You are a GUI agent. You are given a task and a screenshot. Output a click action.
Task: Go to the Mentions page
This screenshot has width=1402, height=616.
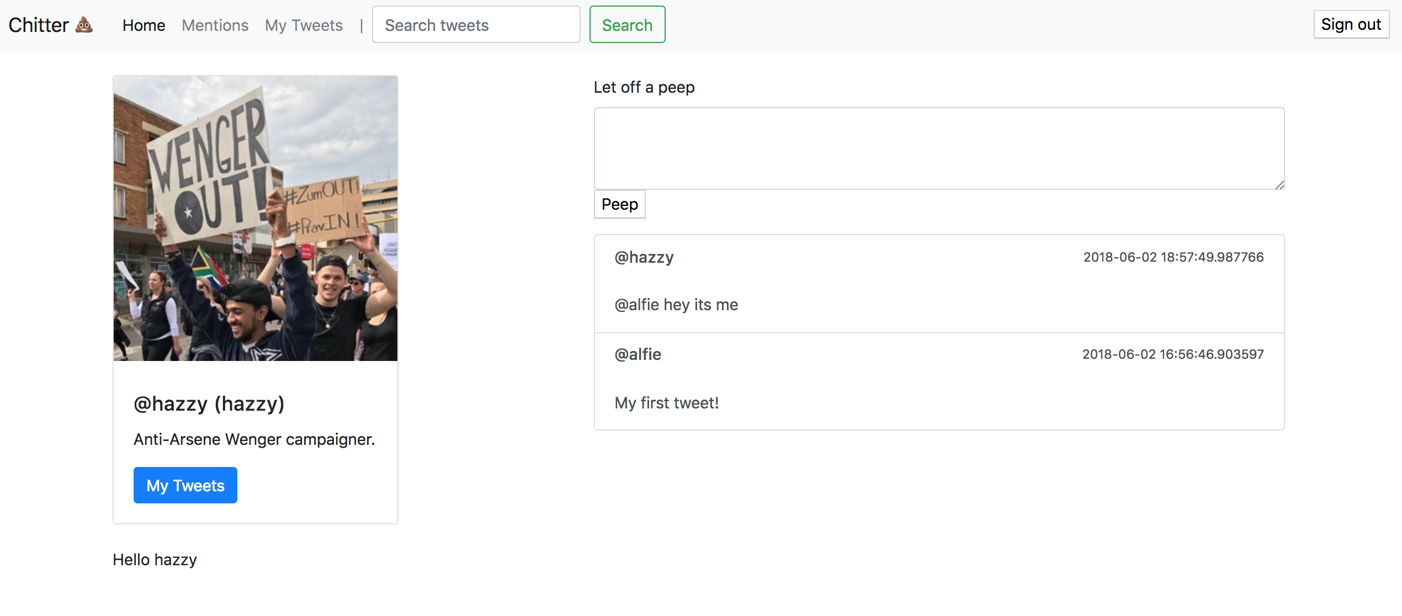(x=215, y=25)
